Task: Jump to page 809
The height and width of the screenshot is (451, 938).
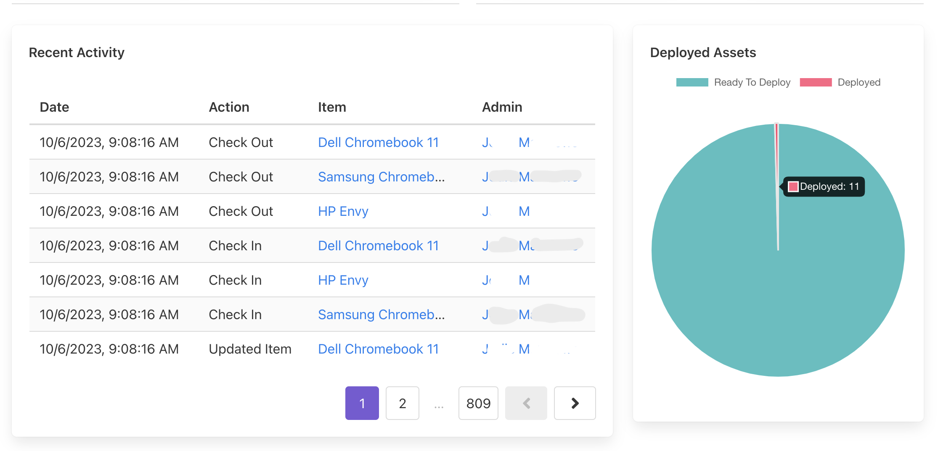Action: (x=478, y=403)
